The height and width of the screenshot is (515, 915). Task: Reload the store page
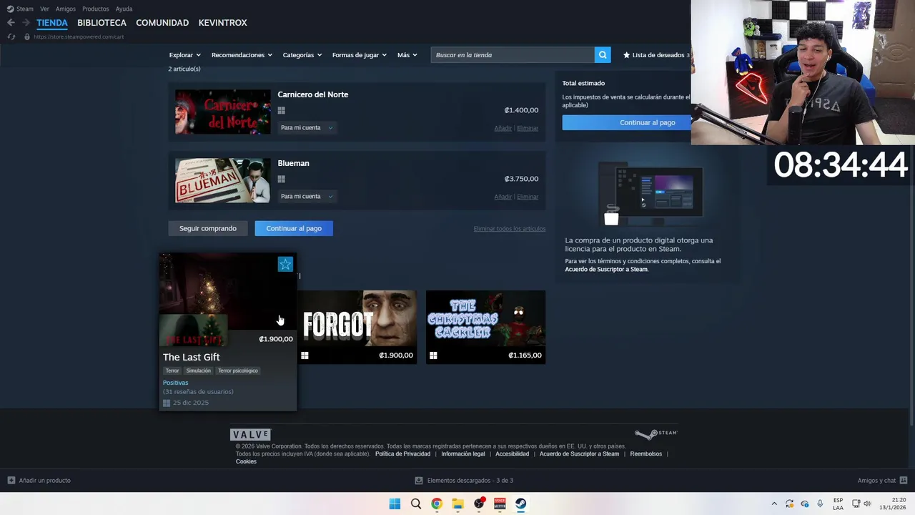(x=11, y=36)
